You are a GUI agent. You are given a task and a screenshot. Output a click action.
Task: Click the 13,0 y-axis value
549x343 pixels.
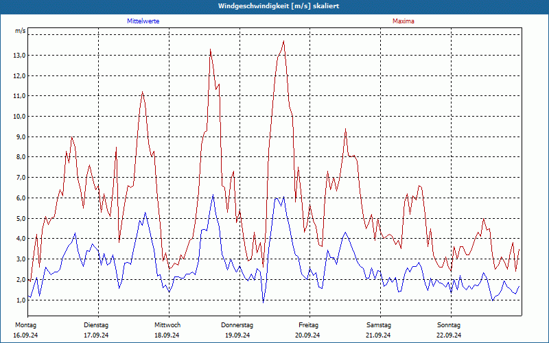20,56
